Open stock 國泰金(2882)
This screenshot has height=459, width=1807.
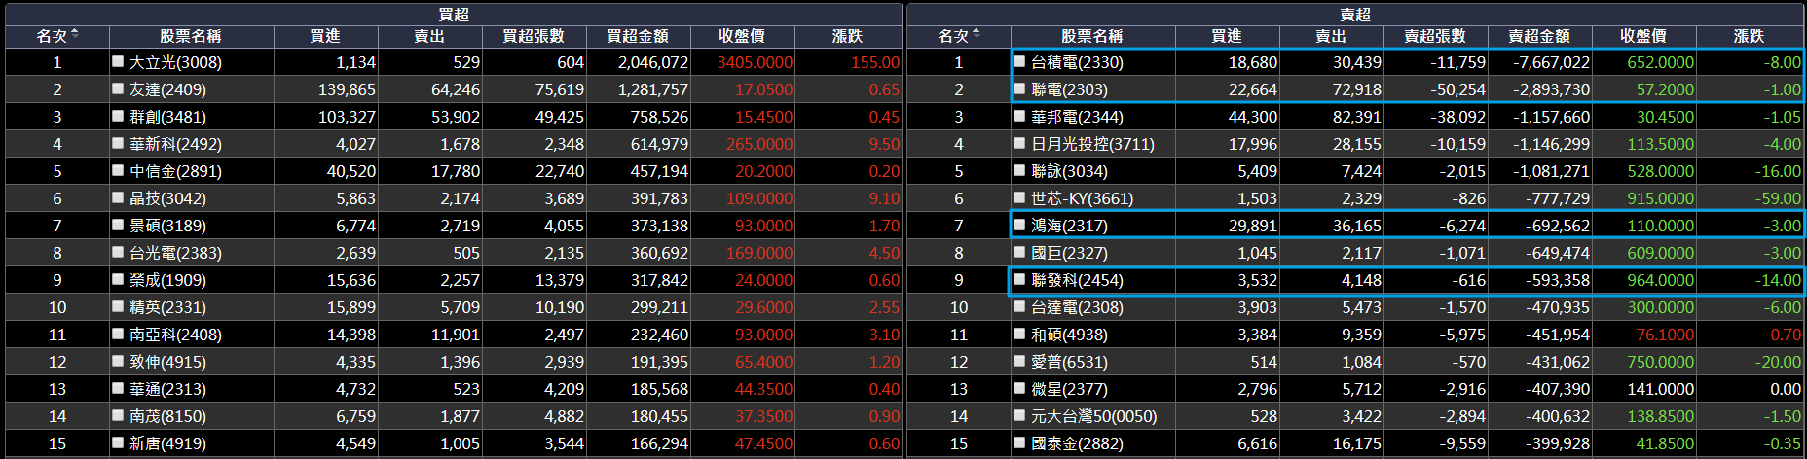[1077, 443]
